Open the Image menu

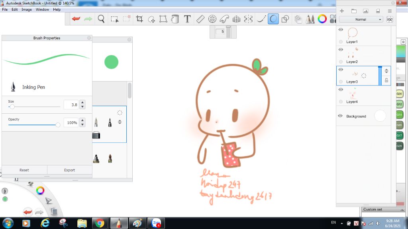tap(27, 10)
